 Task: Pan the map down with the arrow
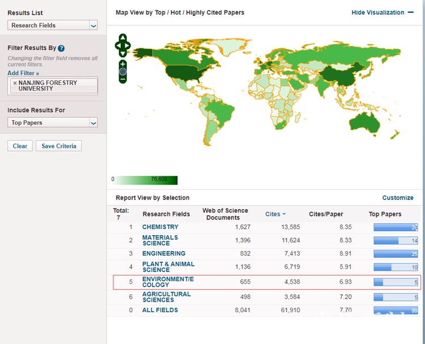tap(123, 53)
